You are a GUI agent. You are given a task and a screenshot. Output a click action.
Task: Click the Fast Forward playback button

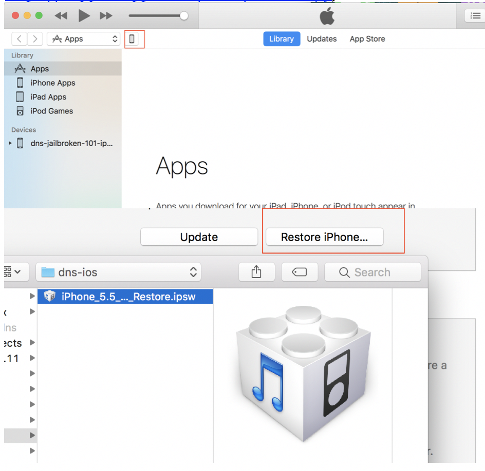tap(106, 15)
